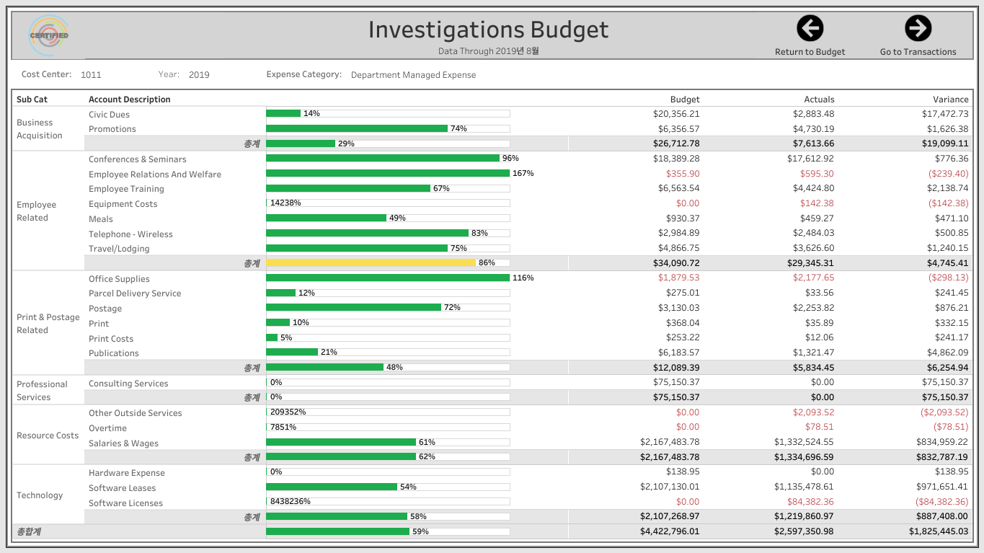Viewport: 984px width, 553px height.
Task: Click the Office Supplies 116% bar
Action: point(387,278)
